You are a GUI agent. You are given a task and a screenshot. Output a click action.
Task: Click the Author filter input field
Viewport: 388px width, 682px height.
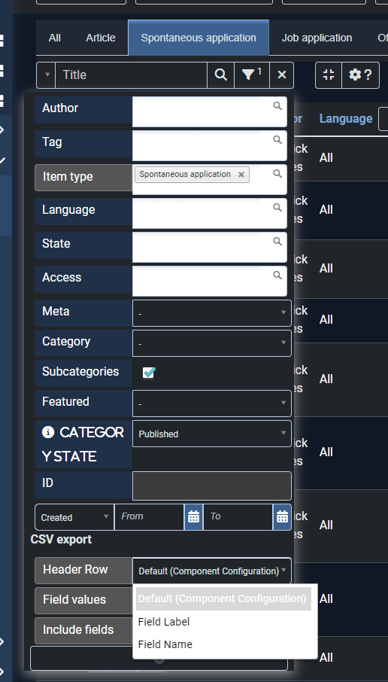pyautogui.click(x=210, y=111)
